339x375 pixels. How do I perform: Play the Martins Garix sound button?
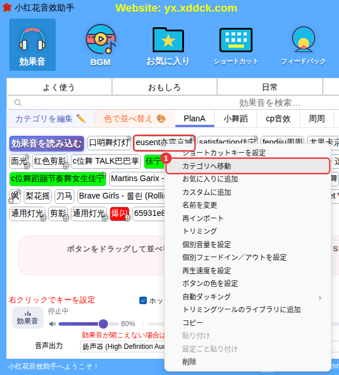coord(137,179)
